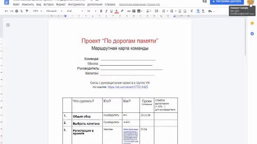Run spelling and grammar check

(22, 11)
